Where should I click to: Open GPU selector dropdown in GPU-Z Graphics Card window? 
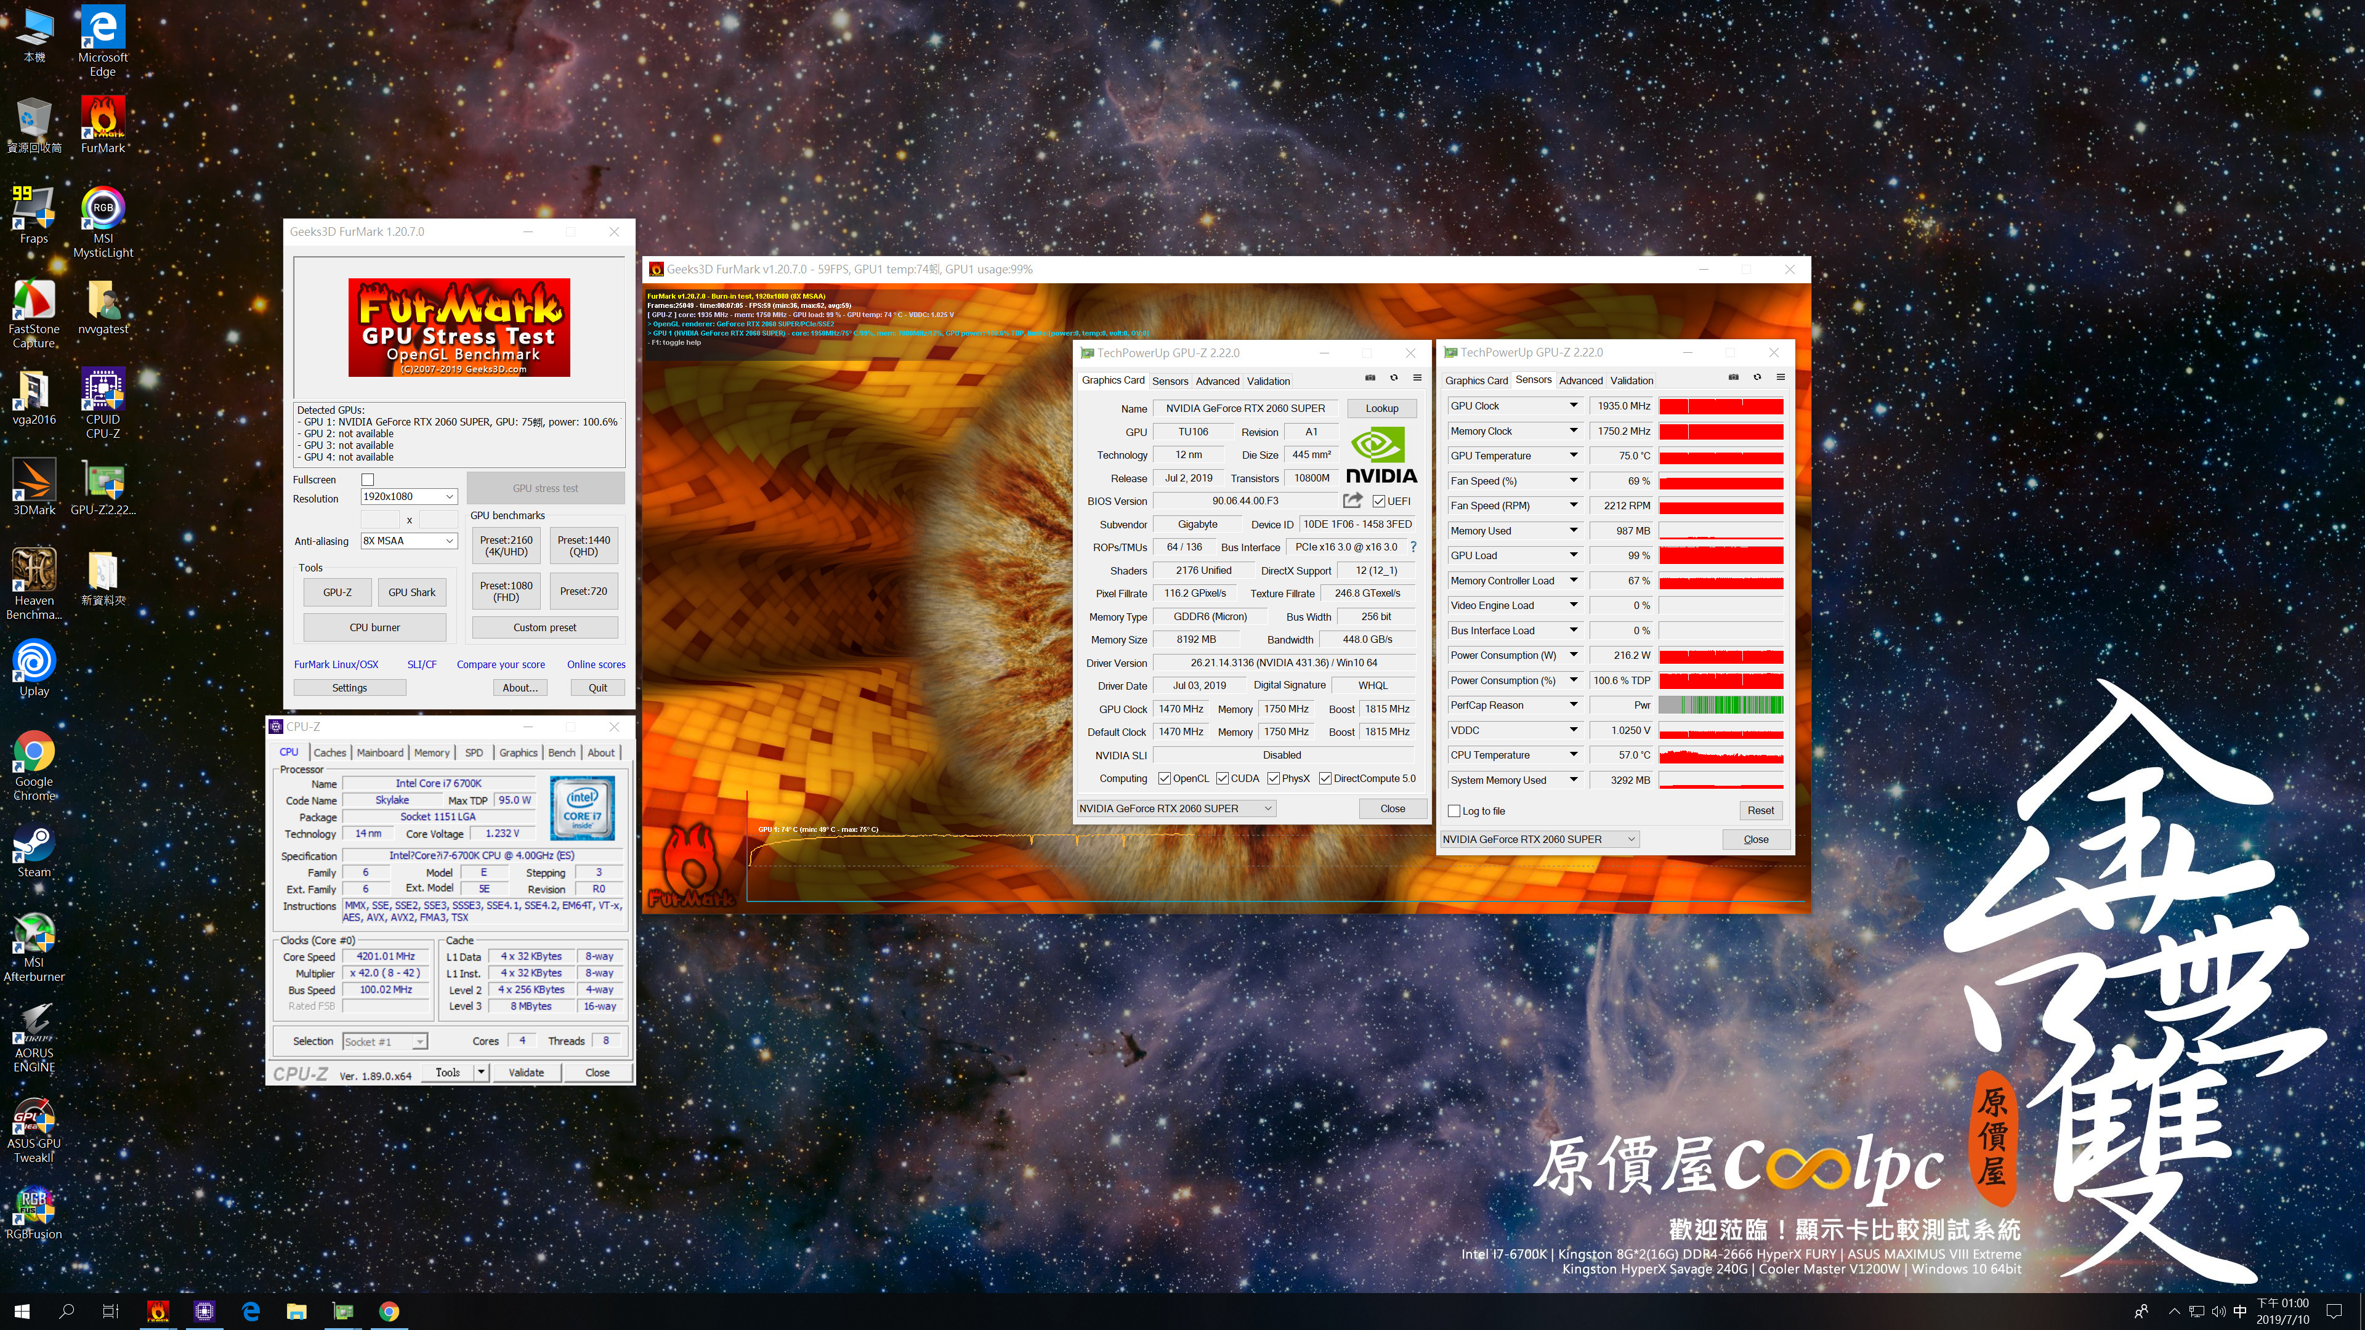1176,808
